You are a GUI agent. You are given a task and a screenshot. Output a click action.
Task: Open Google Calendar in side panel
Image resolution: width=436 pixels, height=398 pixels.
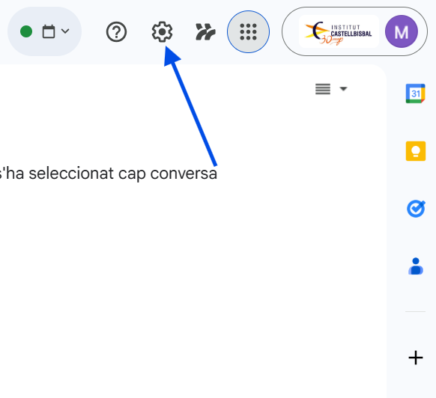(416, 94)
